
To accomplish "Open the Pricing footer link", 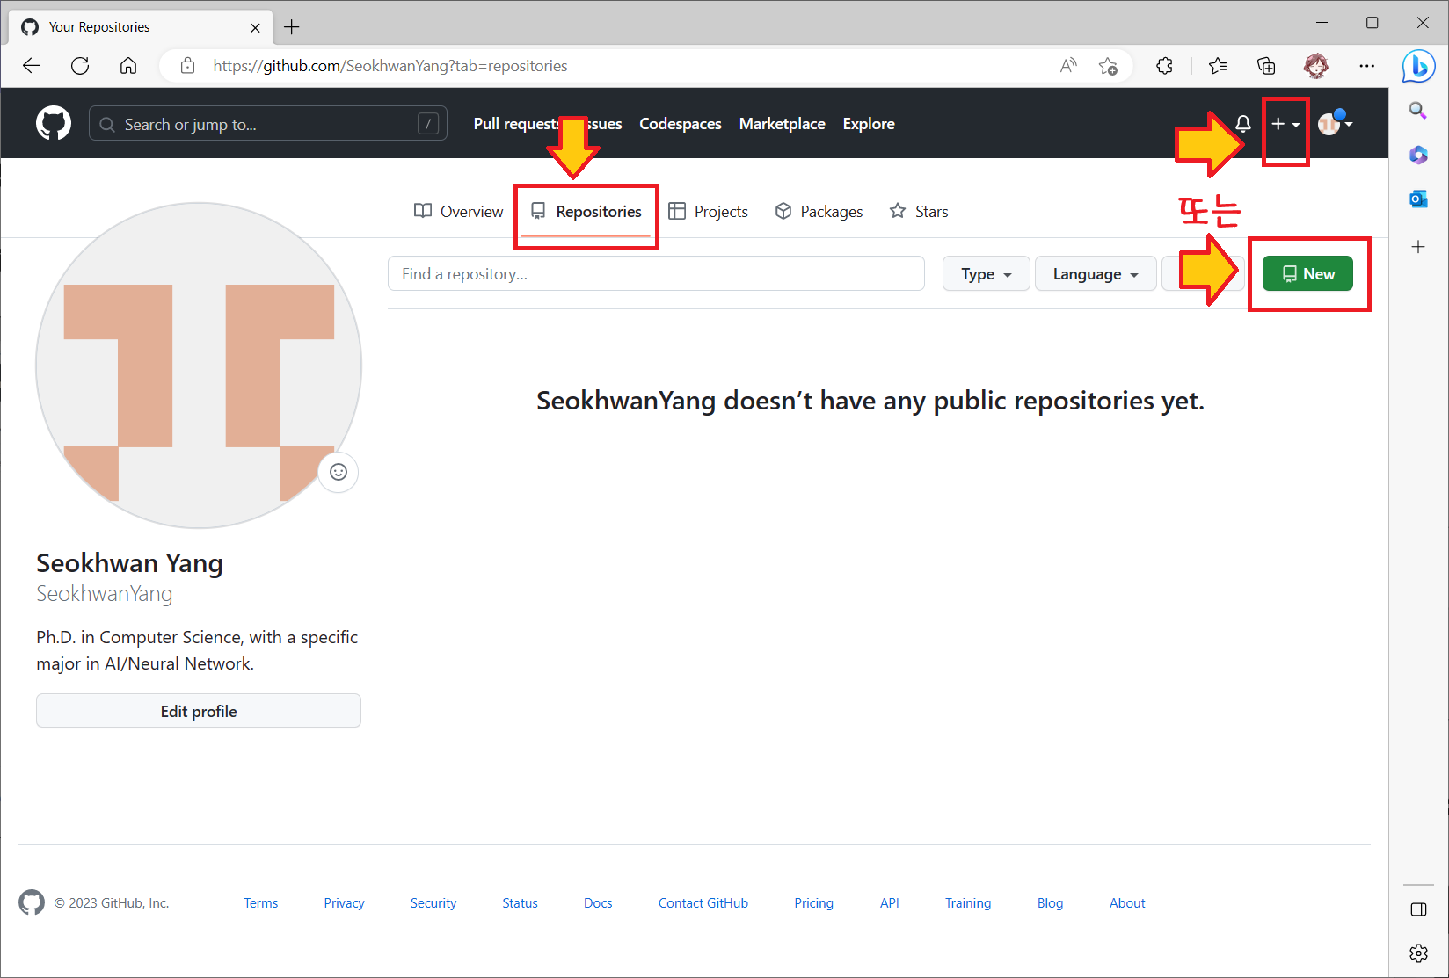I will click(x=813, y=903).
